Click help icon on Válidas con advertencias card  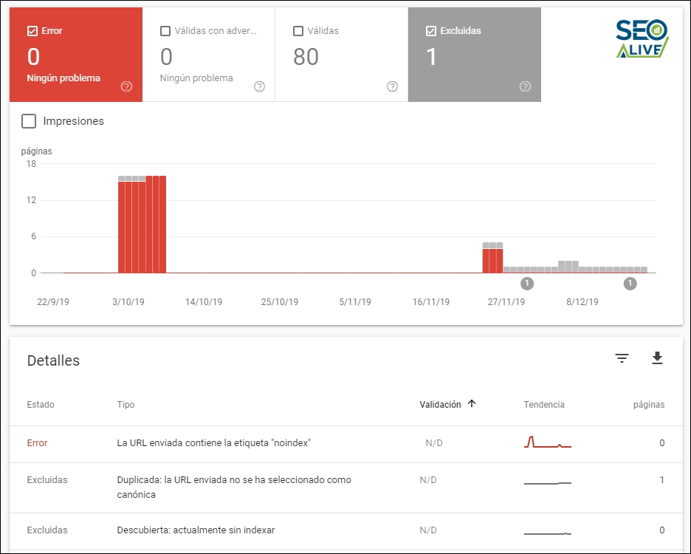pos(259,86)
